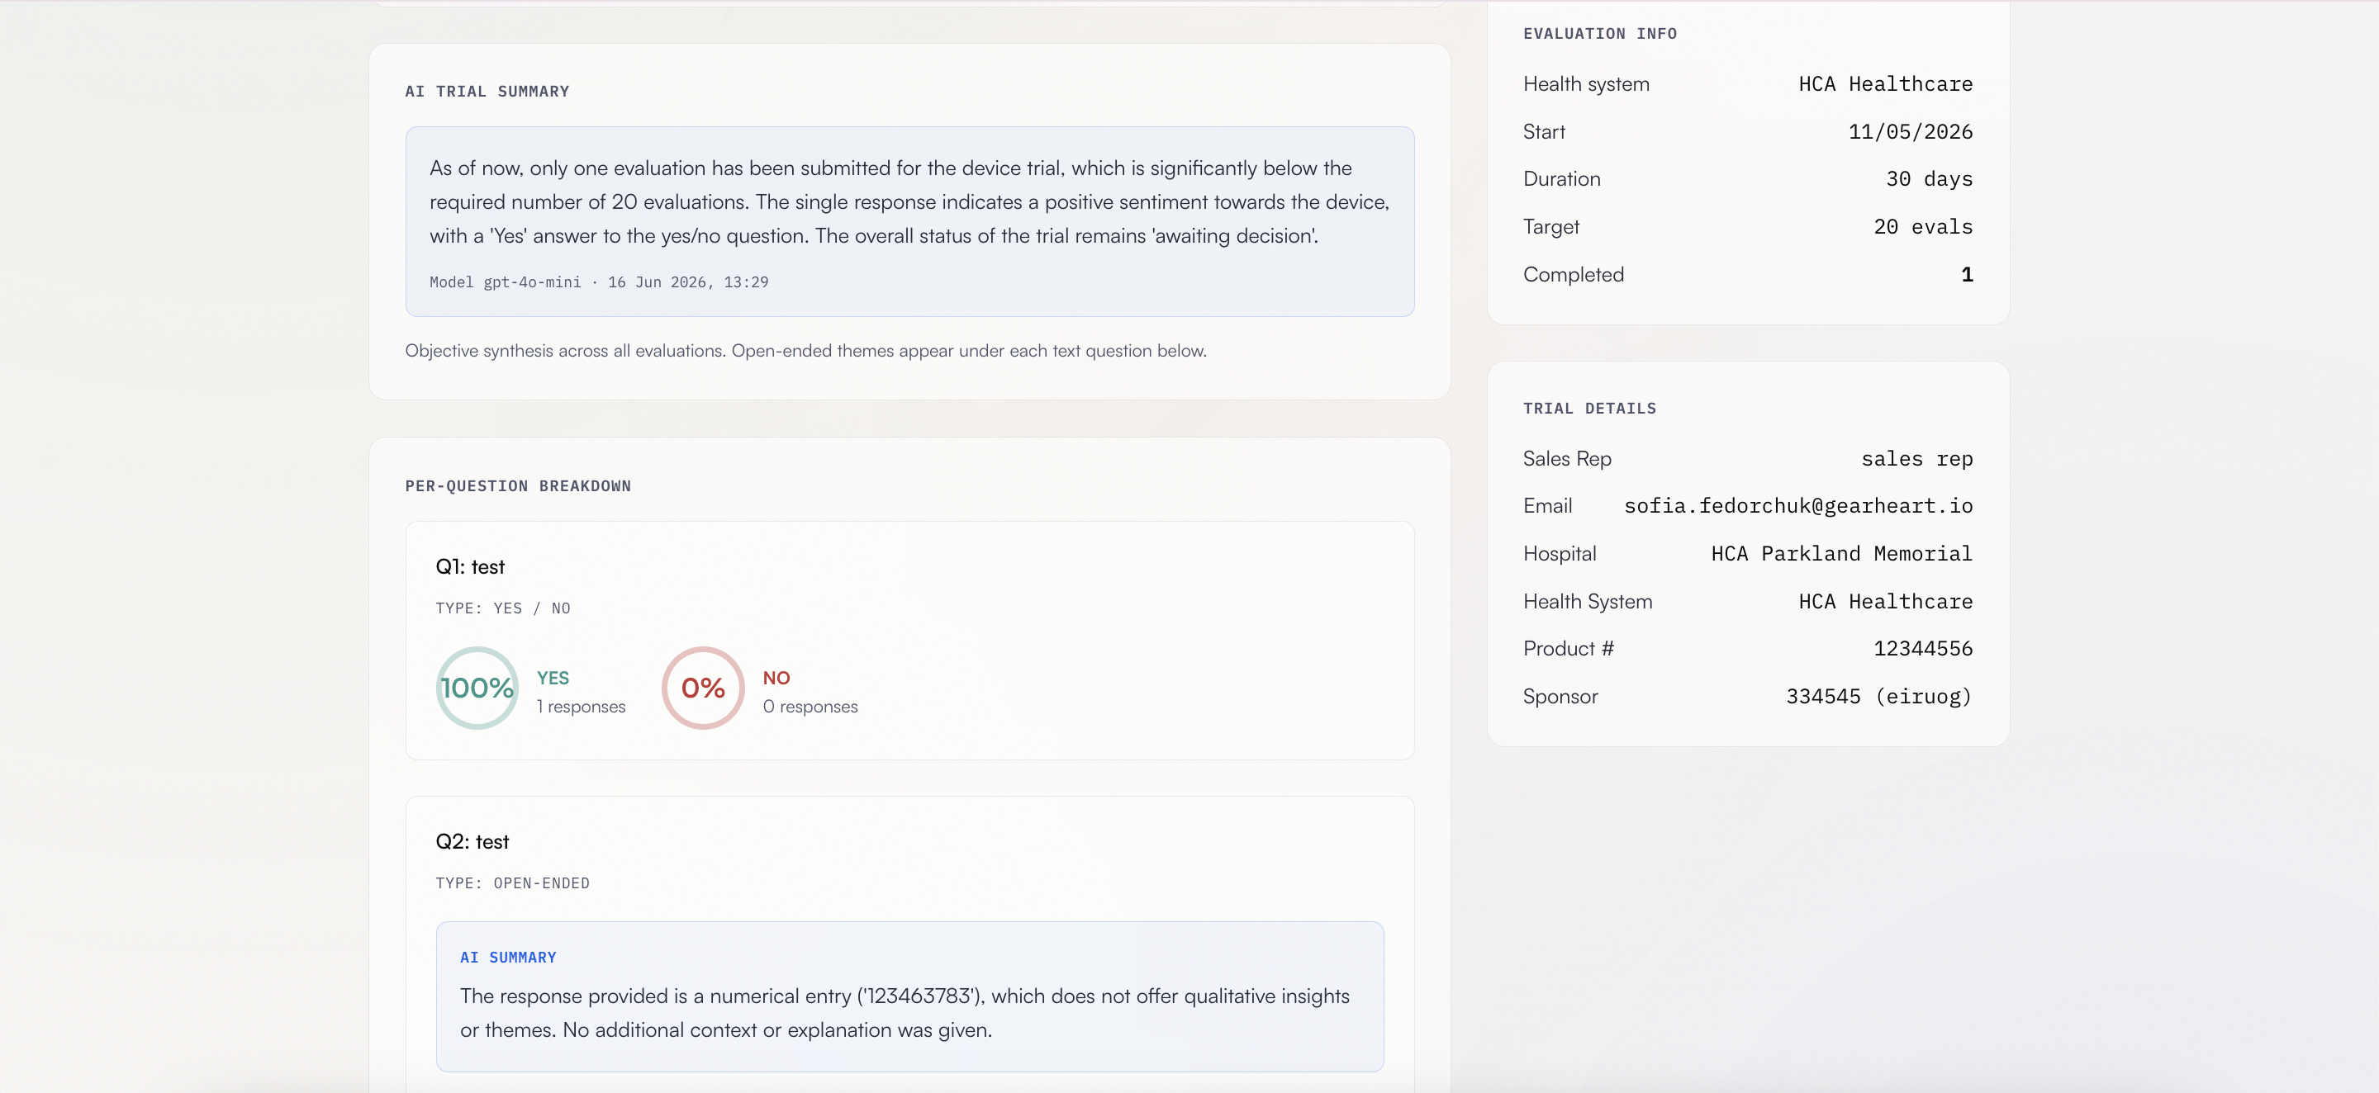Click the blue AI SUMMARY label

[508, 958]
